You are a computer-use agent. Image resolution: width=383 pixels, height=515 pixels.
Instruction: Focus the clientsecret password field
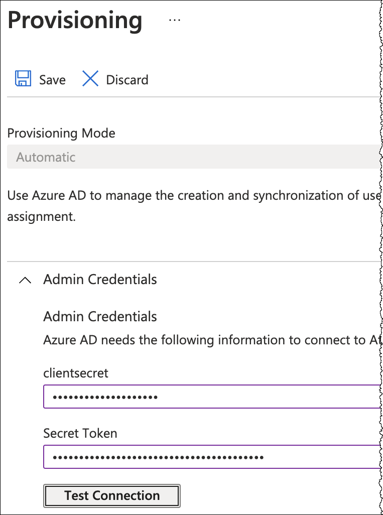click(211, 397)
